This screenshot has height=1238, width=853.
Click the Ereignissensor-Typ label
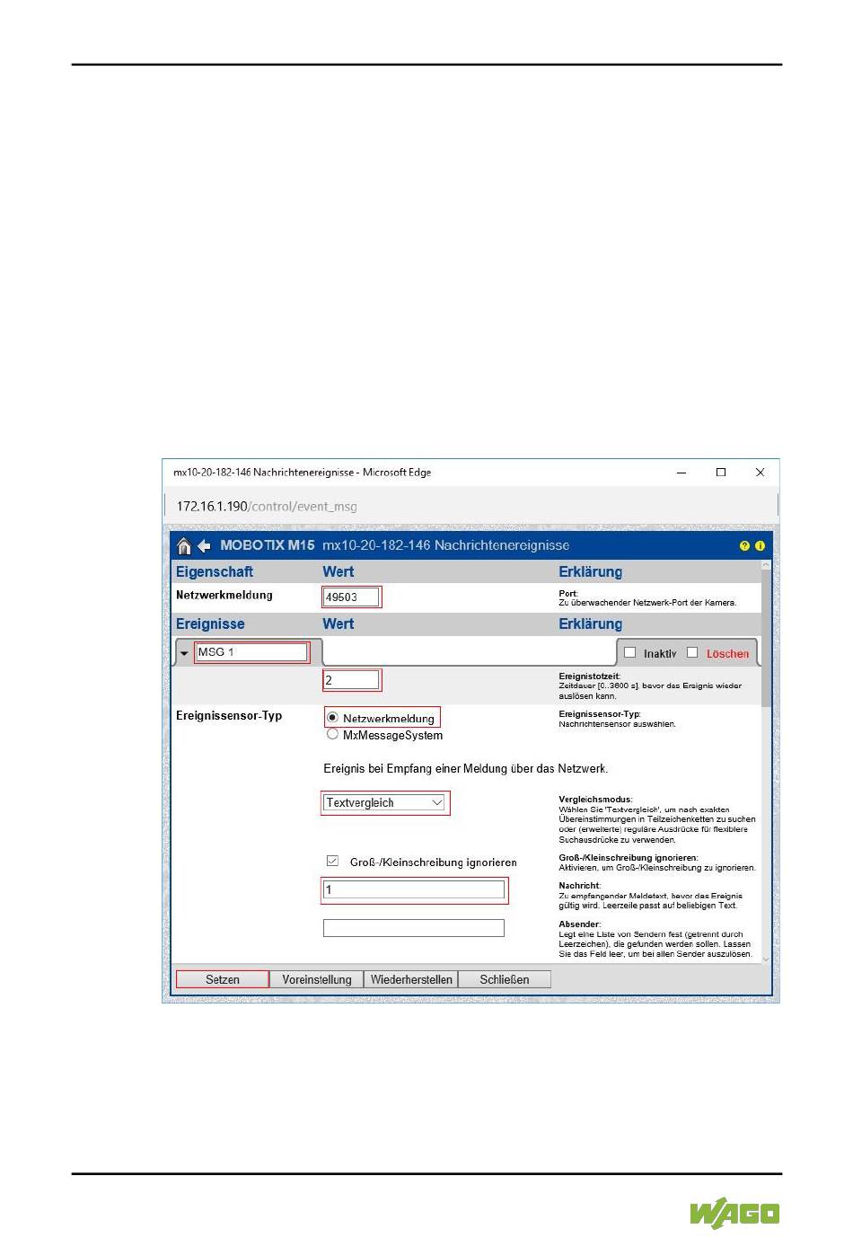click(x=229, y=716)
